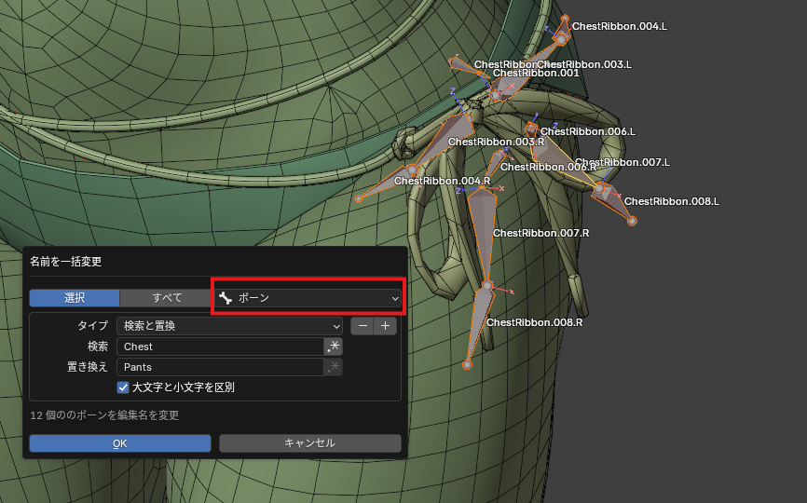Screen dimensions: 807x503
Task: Open the ボーン data type dropdown
Action: pyautogui.click(x=308, y=298)
